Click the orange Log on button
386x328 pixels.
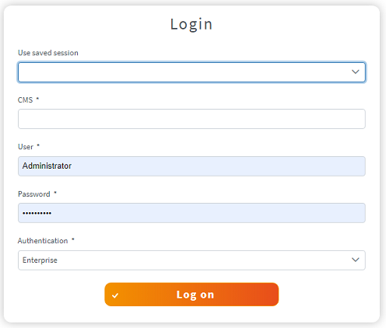click(x=191, y=295)
